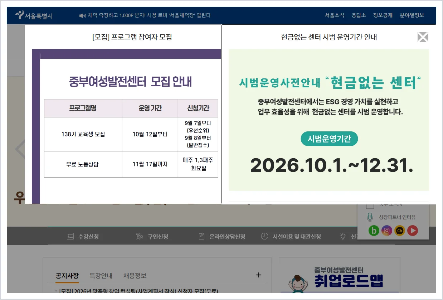This screenshot has height=300, width=443.
Task: Click the news ticker about 서울체력장
Action: 149,15
